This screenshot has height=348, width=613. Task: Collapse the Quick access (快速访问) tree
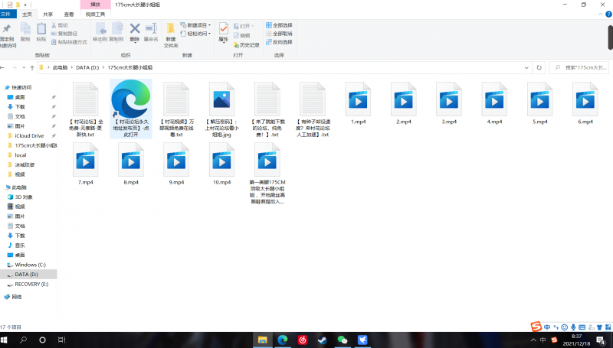3,88
